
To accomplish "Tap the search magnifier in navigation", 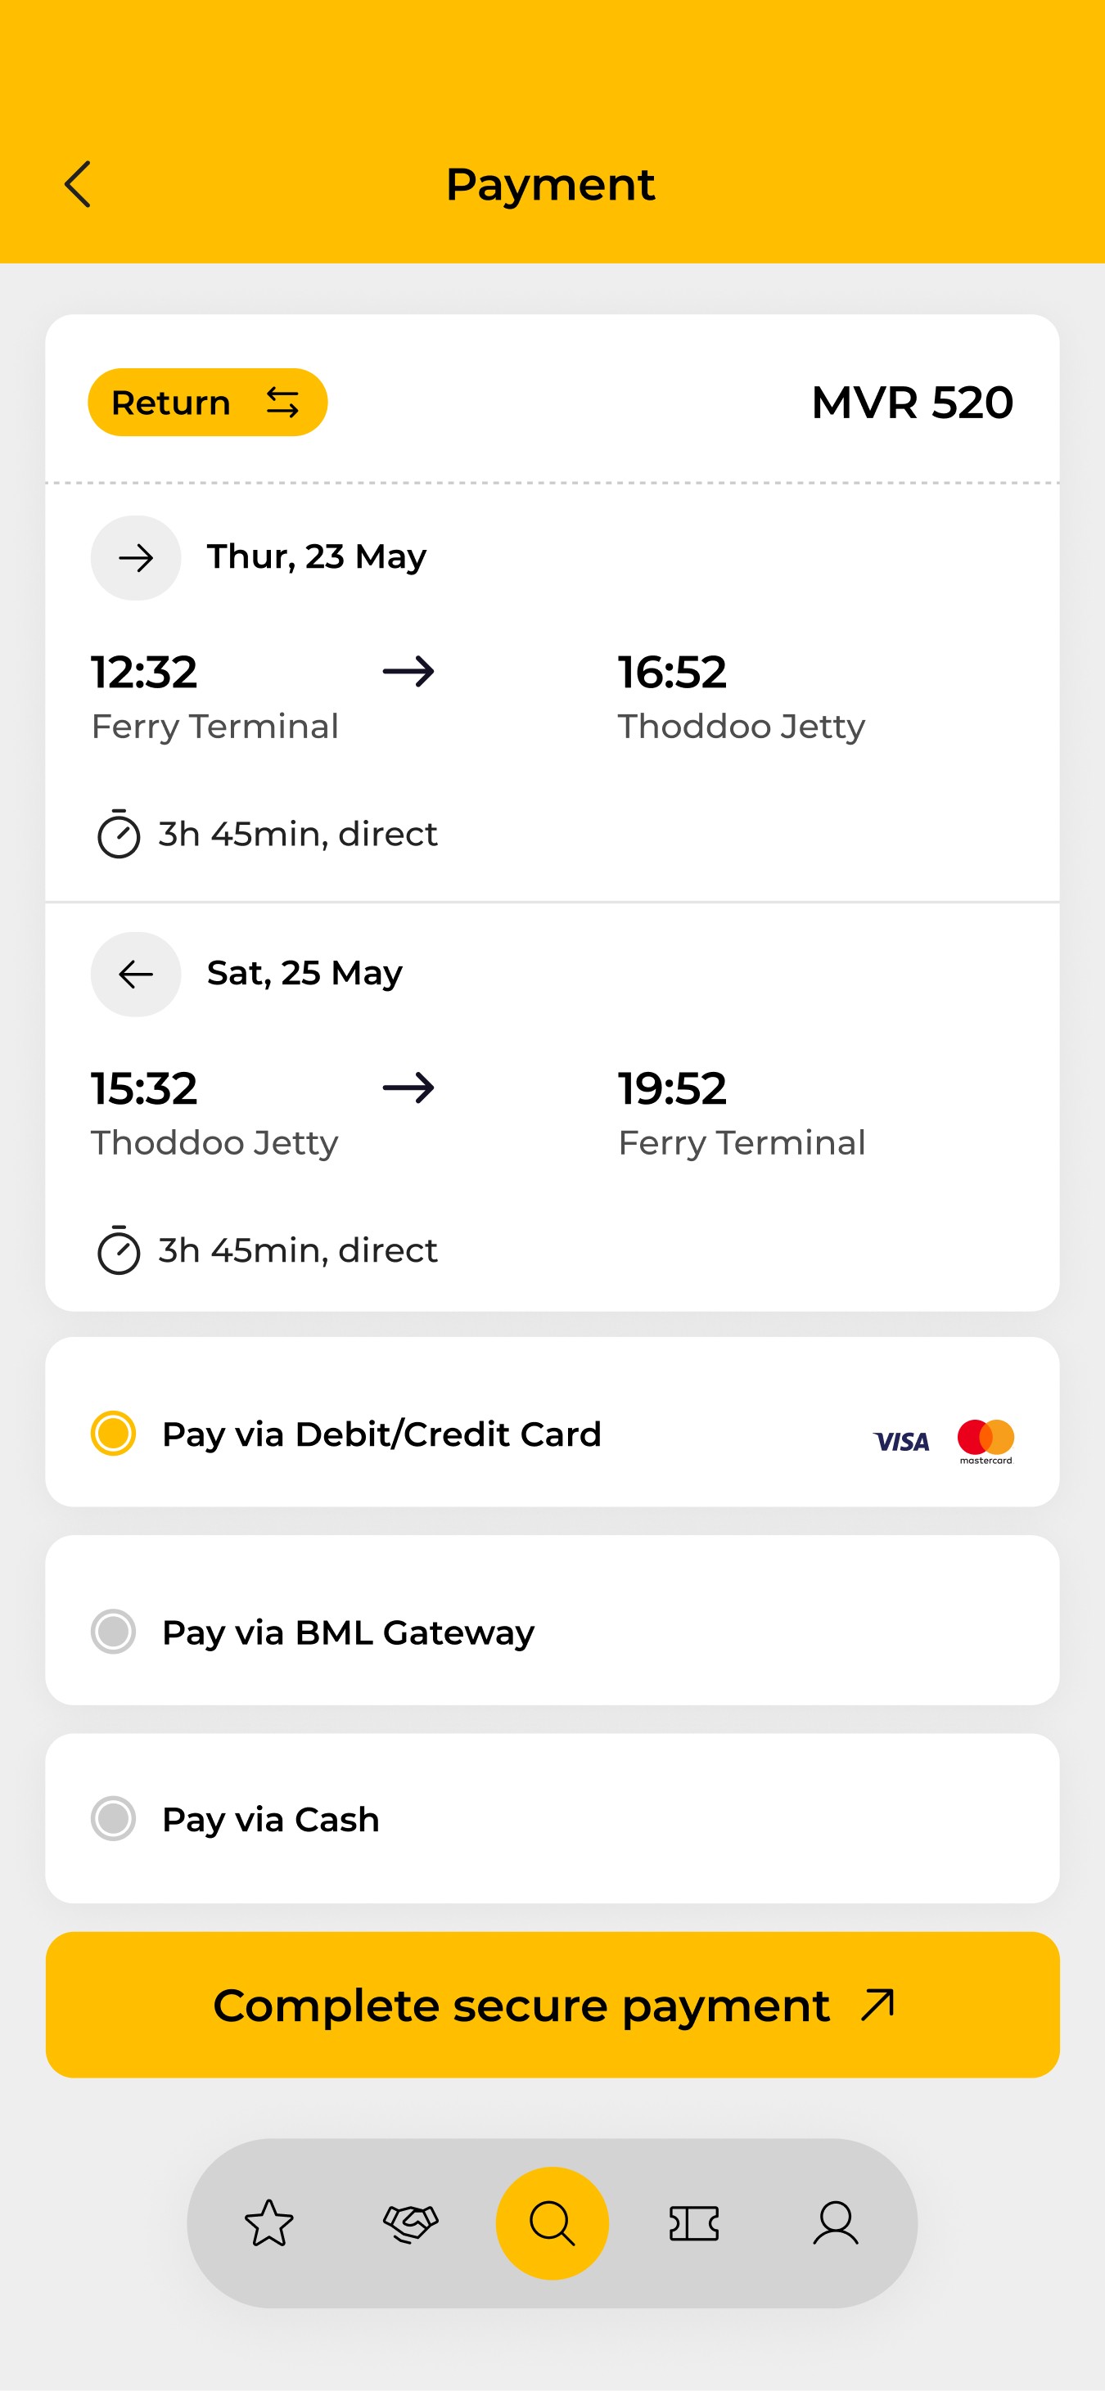I will 552,2223.
